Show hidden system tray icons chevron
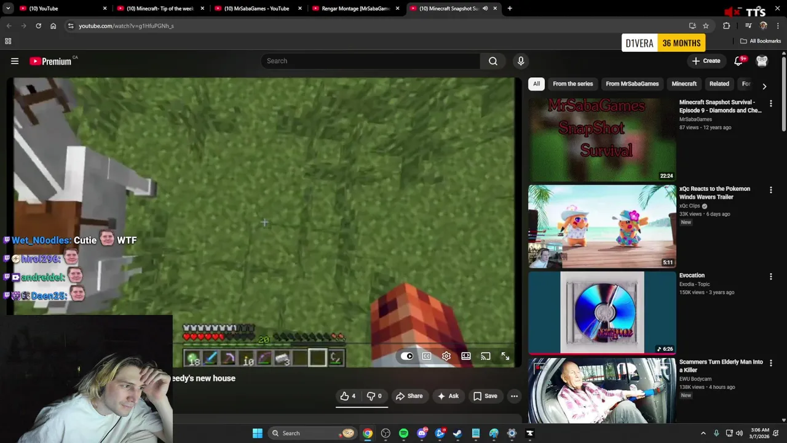787x443 pixels. 703,433
